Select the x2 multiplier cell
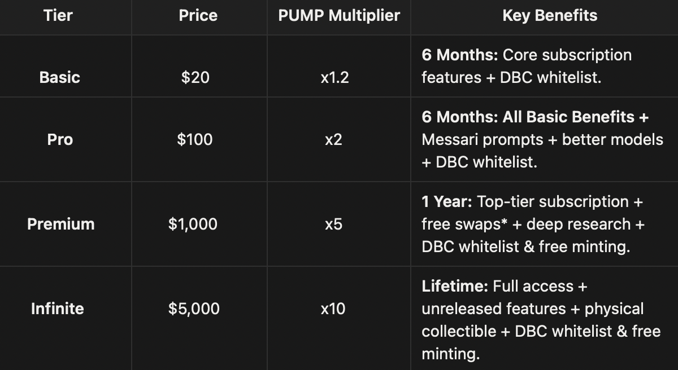Viewport: 678px width, 370px height. pyautogui.click(x=333, y=139)
